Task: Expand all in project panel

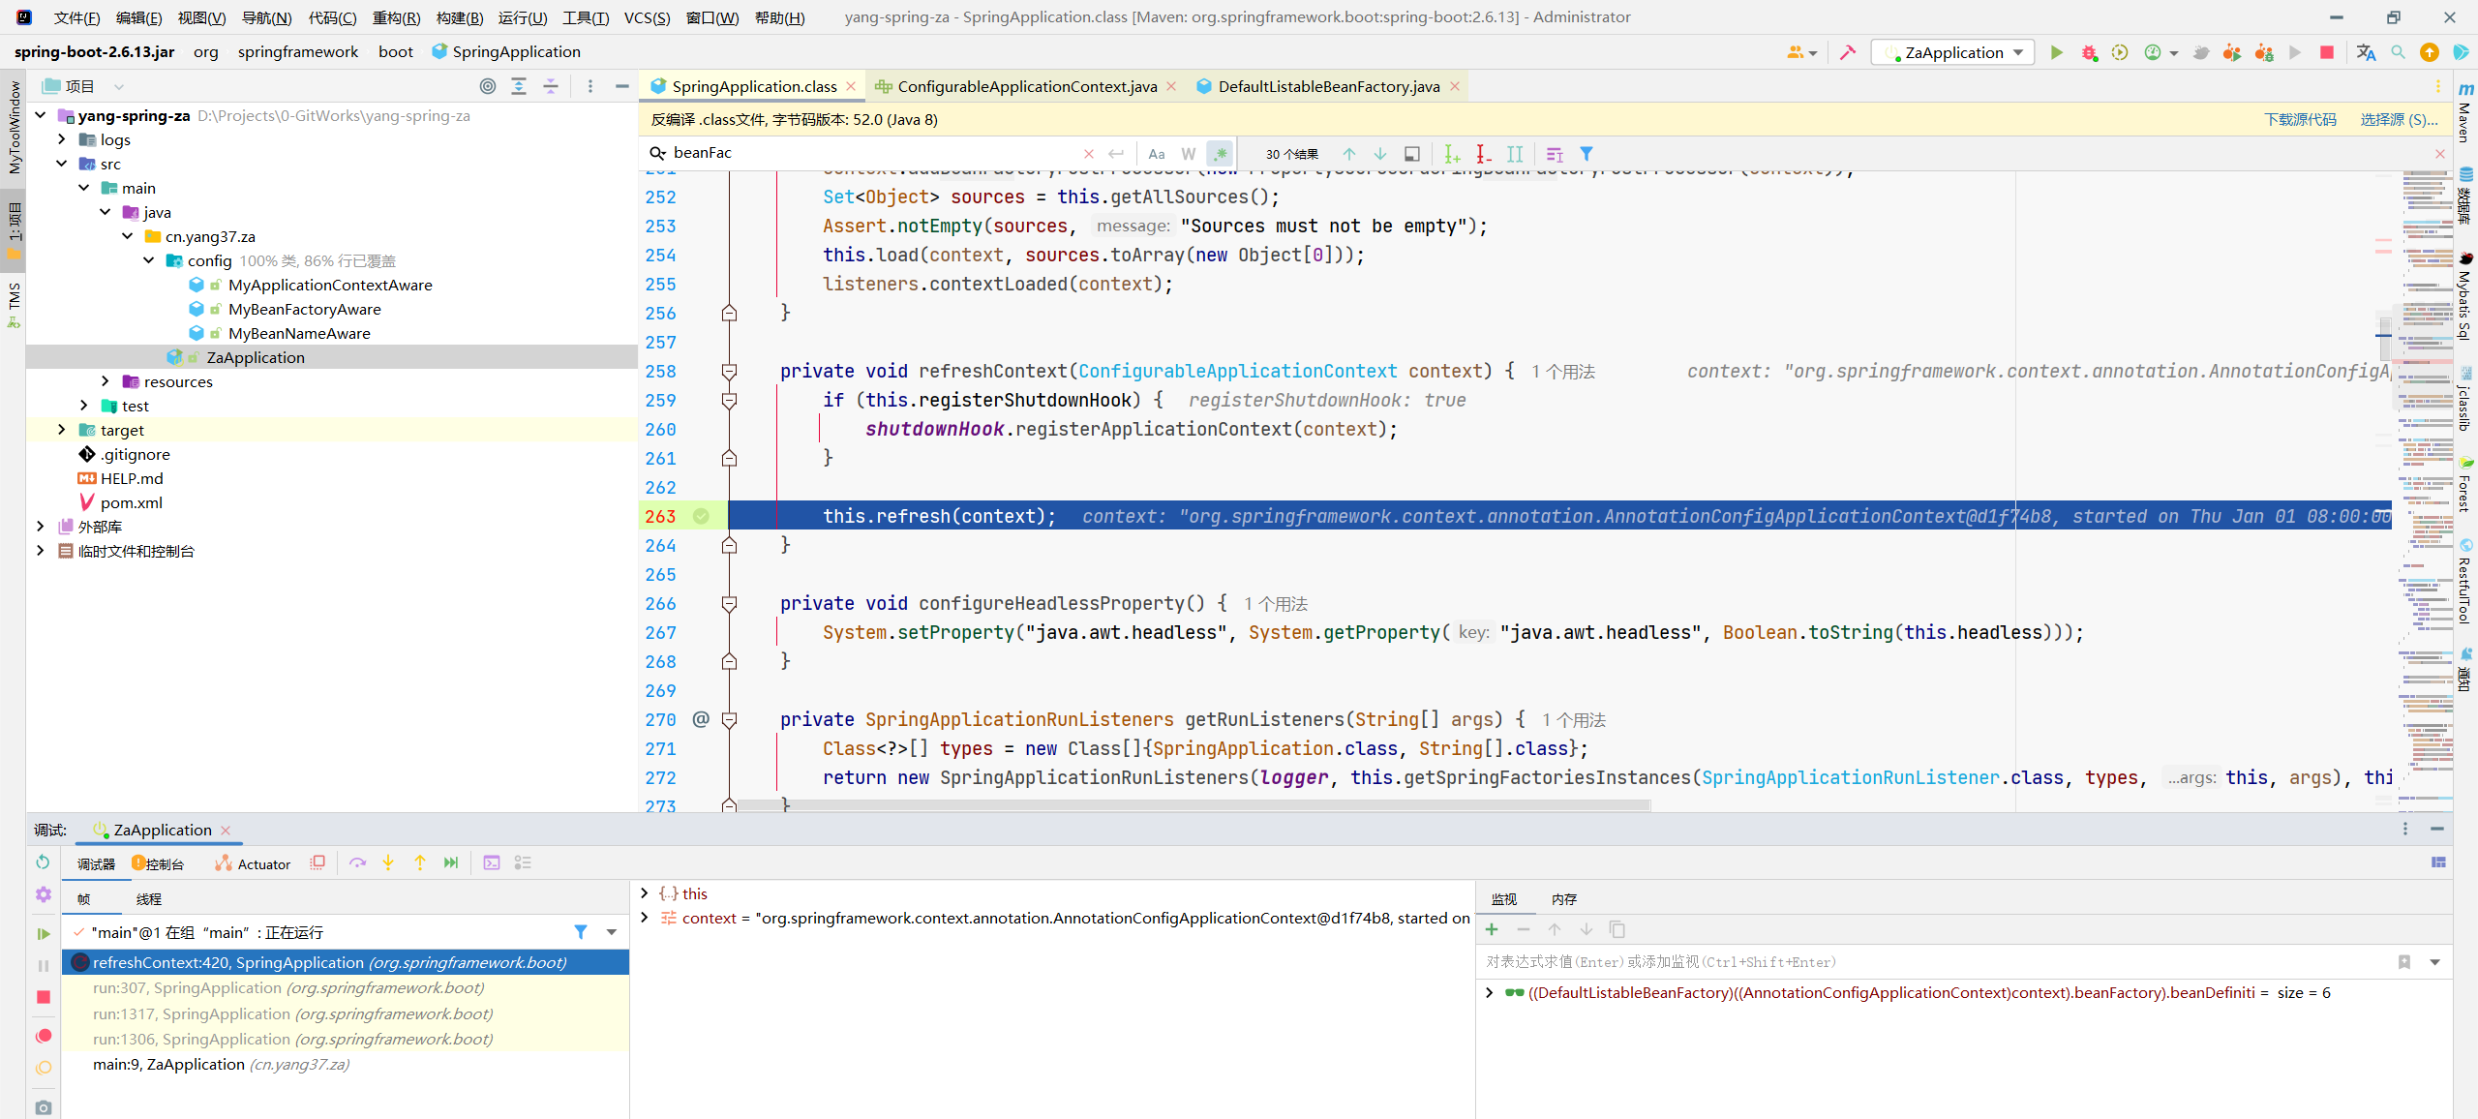Action: click(x=519, y=86)
